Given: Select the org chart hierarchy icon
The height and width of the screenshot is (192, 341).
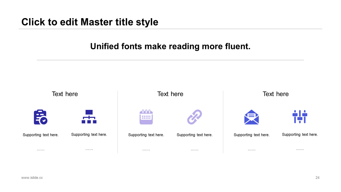Looking at the screenshot, I should (89, 117).
